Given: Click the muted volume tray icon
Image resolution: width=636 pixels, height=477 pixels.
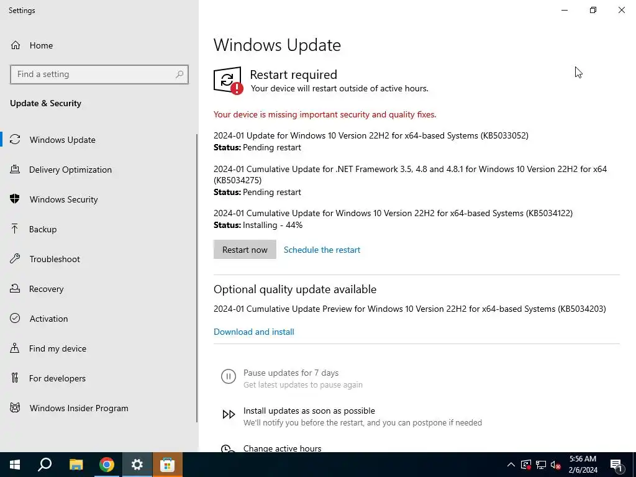Looking at the screenshot, I should coord(556,465).
